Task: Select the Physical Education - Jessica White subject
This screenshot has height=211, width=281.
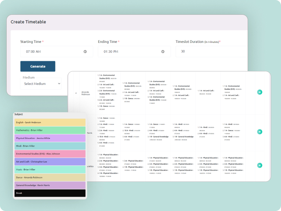Action: [x=50, y=138]
